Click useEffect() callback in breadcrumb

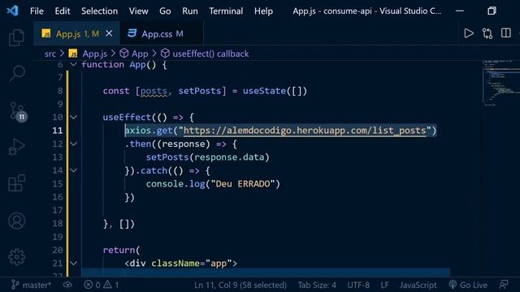click(x=210, y=54)
